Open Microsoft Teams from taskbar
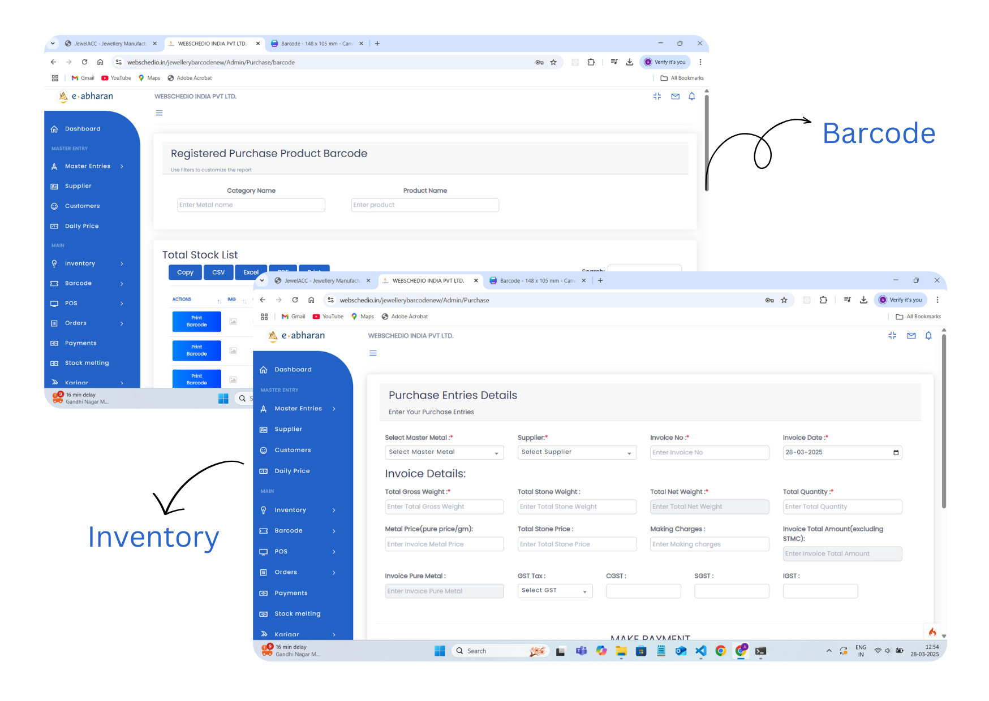Screen dimensions: 989x701 coord(581,651)
